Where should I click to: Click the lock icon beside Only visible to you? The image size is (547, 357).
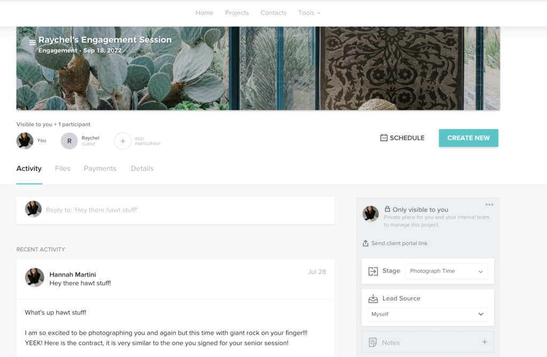387,209
